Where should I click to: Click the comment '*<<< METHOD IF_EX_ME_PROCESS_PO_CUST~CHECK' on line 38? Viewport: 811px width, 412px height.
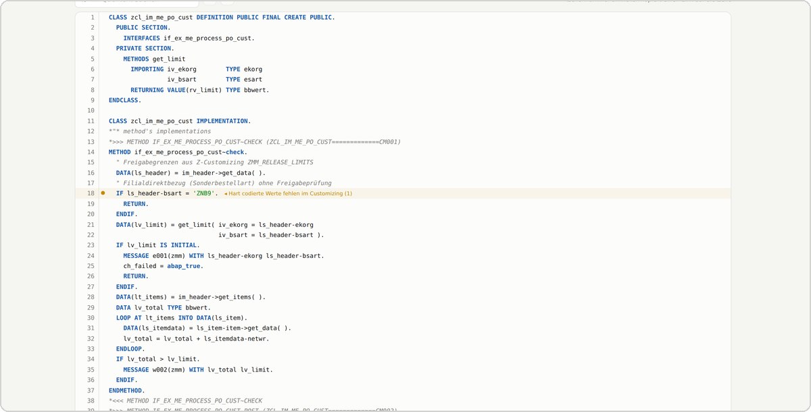(x=186, y=401)
